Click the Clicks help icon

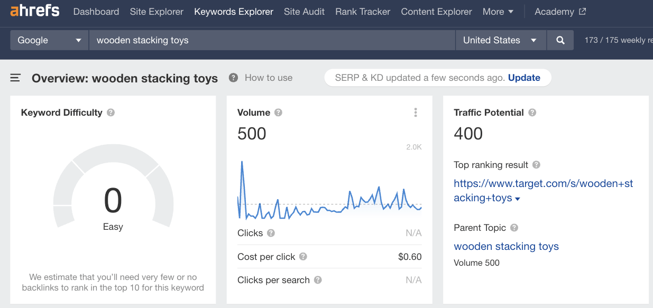click(x=271, y=233)
